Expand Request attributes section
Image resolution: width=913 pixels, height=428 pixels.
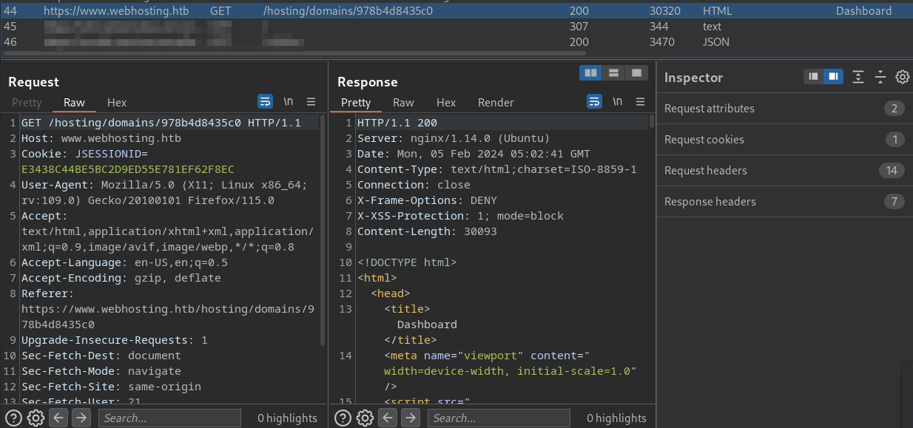coord(784,109)
